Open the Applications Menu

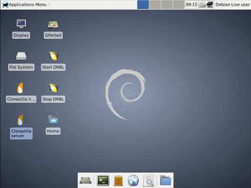click(x=24, y=5)
